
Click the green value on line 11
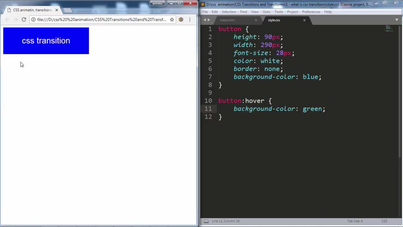coord(312,109)
